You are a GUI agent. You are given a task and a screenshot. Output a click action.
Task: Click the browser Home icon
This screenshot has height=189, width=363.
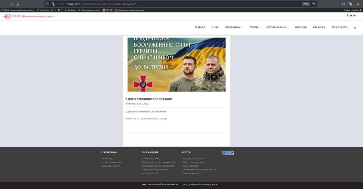pyautogui.click(x=18, y=4)
